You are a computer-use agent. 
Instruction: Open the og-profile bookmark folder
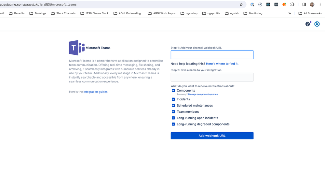[x=211, y=13]
